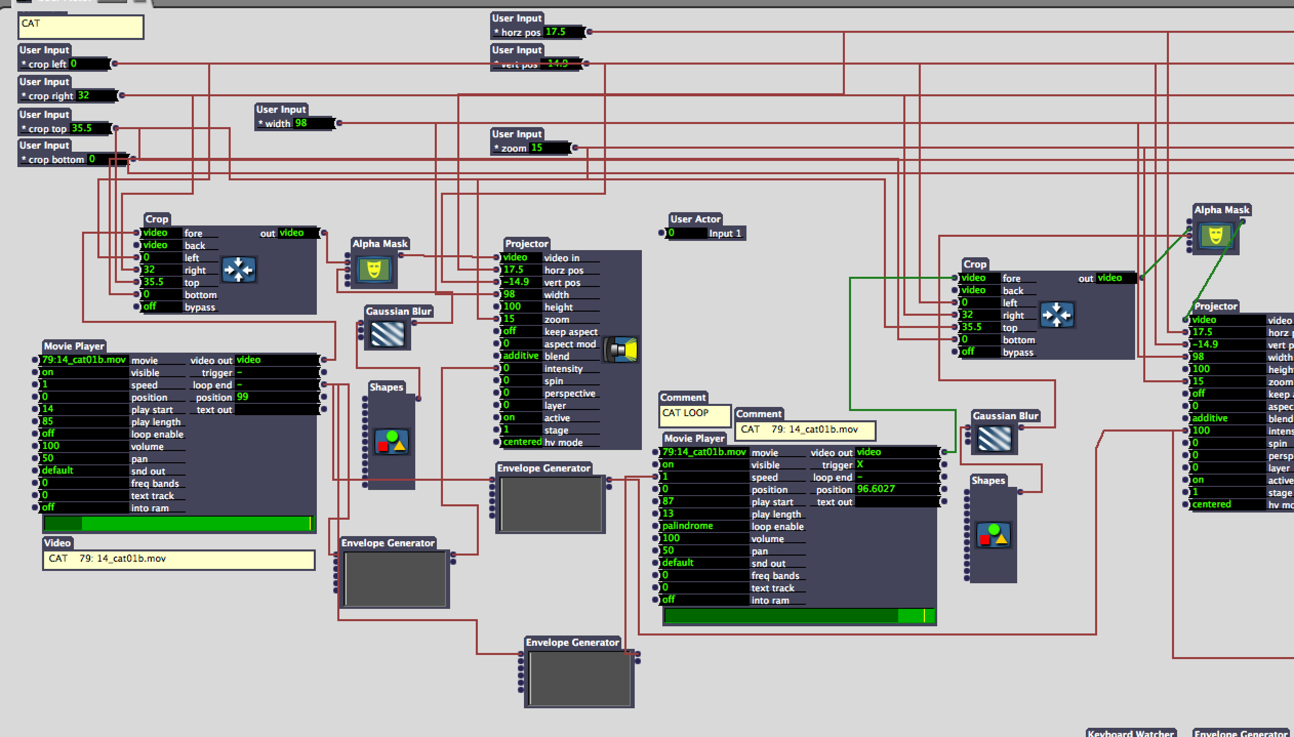Click pan value 50 in the left Movie Player
Image resolution: width=1294 pixels, height=737 pixels.
[x=85, y=458]
